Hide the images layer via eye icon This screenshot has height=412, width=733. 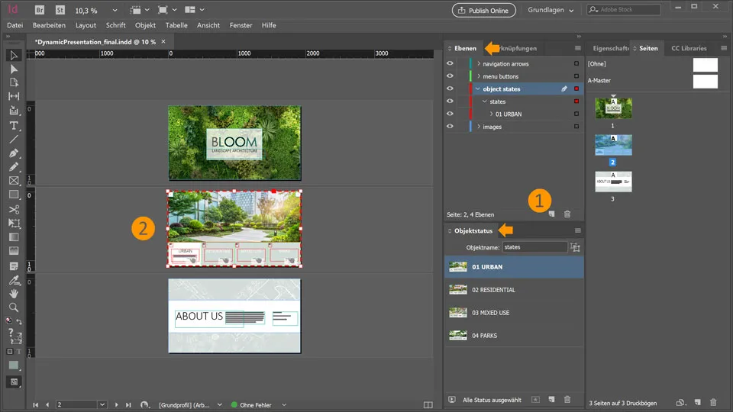point(450,127)
